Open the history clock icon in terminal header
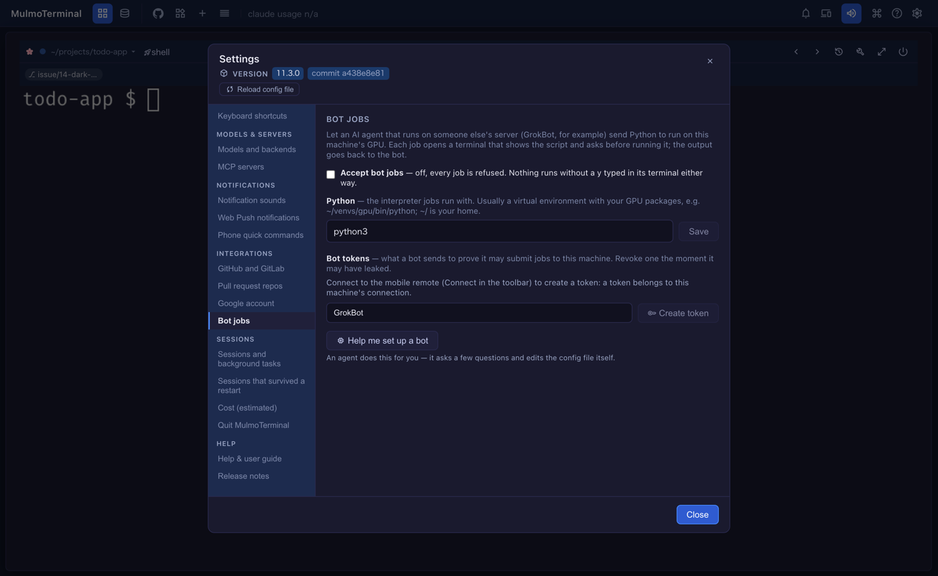This screenshot has width=938, height=576. coord(839,52)
